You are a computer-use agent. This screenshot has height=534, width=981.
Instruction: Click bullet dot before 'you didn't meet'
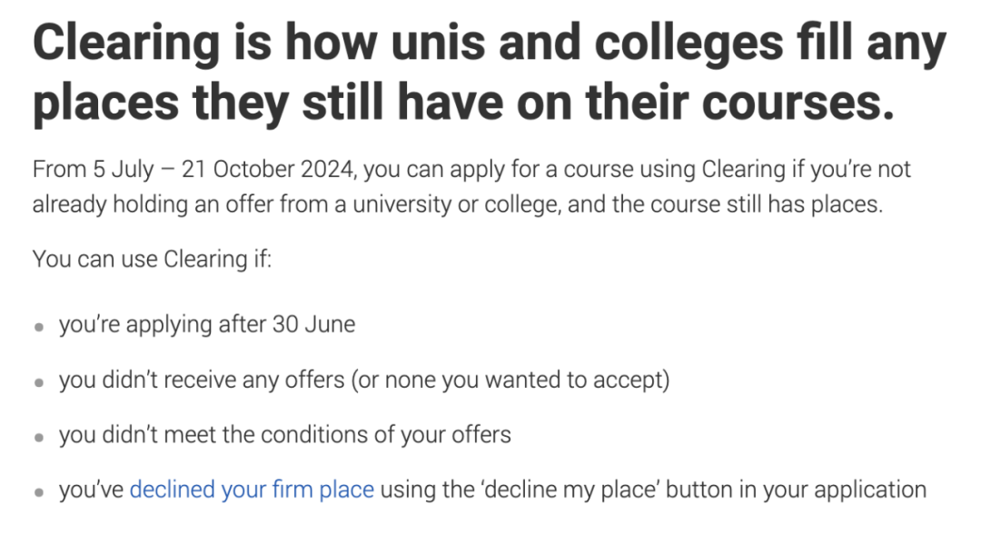click(x=39, y=437)
